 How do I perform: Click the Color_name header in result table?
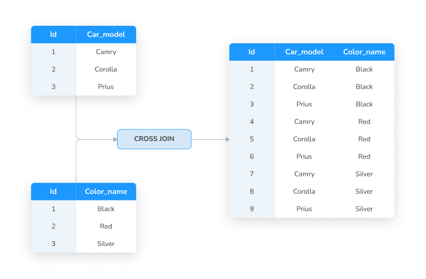click(x=364, y=52)
